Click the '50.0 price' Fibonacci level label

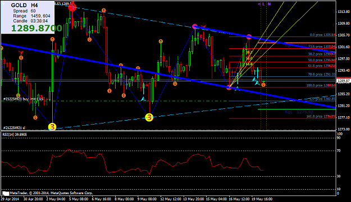pyautogui.click(x=322, y=60)
